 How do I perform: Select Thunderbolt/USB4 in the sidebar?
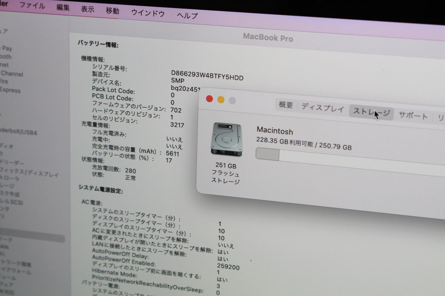coord(19,132)
